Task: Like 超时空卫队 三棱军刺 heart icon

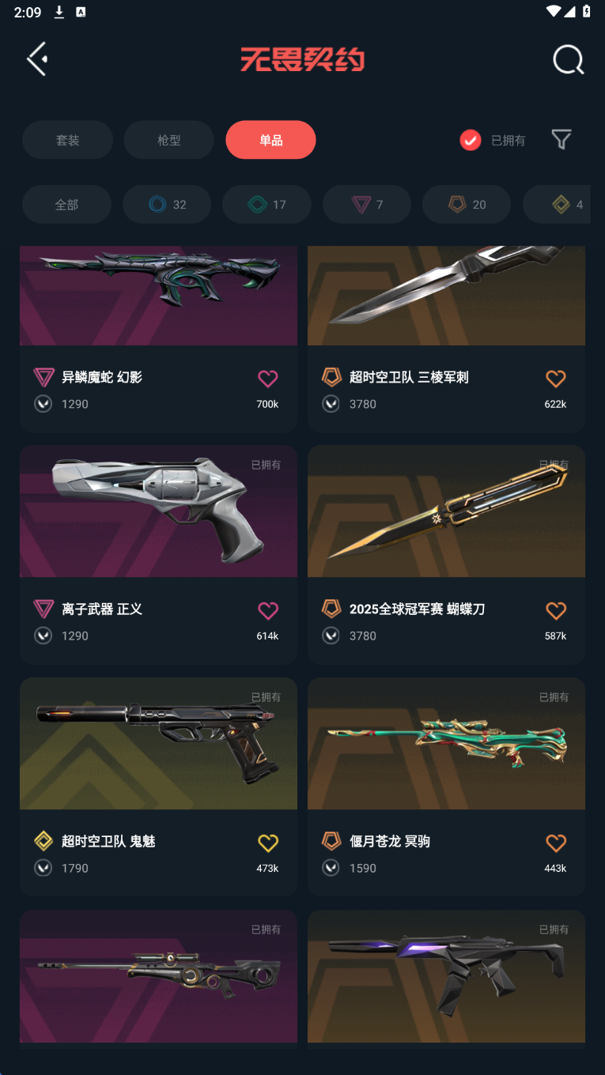Action: pos(556,379)
